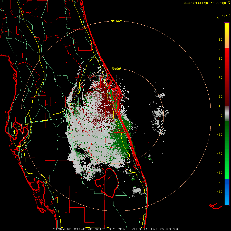Click the positive 30 scale label
The image size is (231, 231).
(220, 87)
